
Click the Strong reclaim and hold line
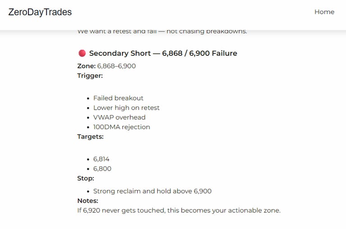coord(152,191)
